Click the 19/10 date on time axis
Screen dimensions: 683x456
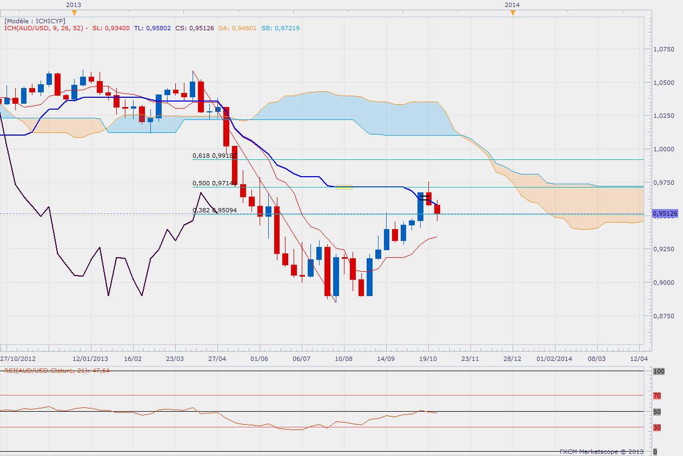coord(428,358)
